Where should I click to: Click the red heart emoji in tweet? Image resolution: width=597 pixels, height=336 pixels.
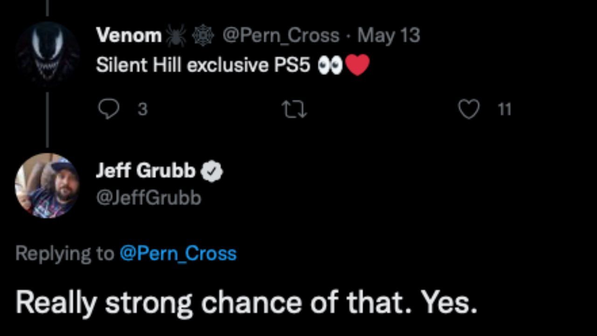coord(357,65)
